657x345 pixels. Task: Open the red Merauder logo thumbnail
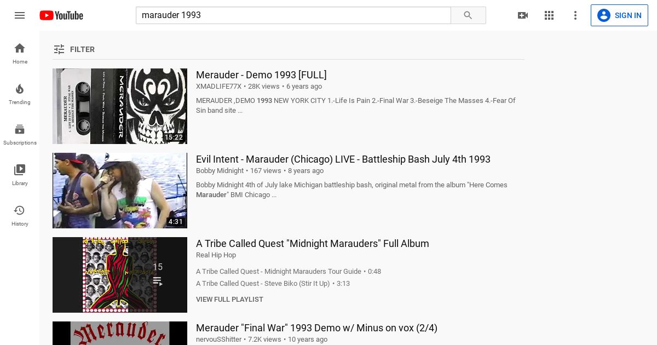click(x=120, y=333)
